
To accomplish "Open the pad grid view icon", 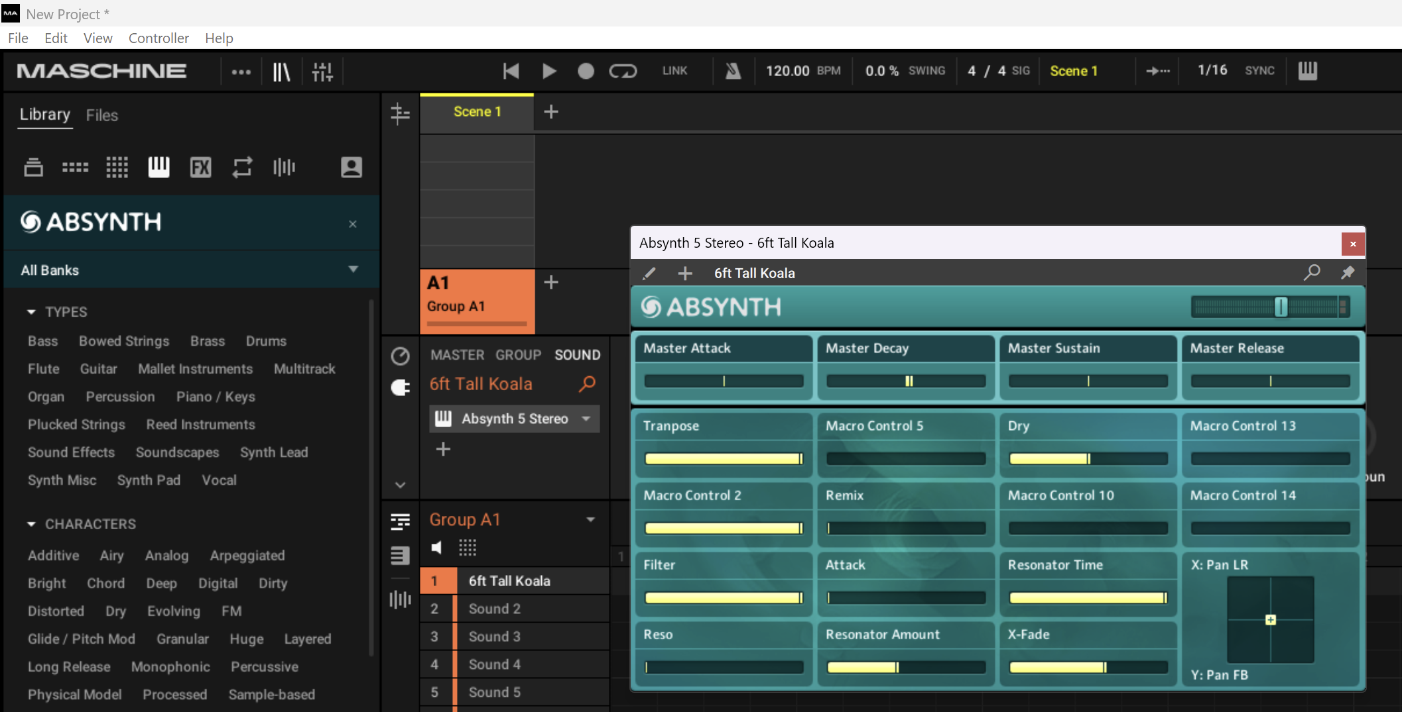I will pos(468,548).
